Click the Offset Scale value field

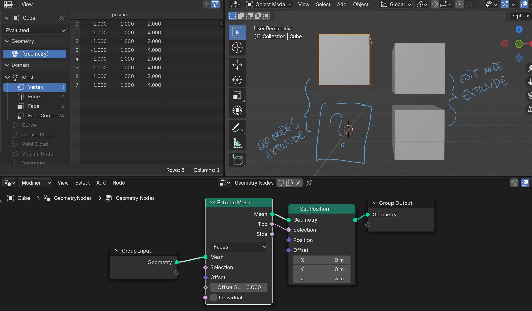click(239, 287)
